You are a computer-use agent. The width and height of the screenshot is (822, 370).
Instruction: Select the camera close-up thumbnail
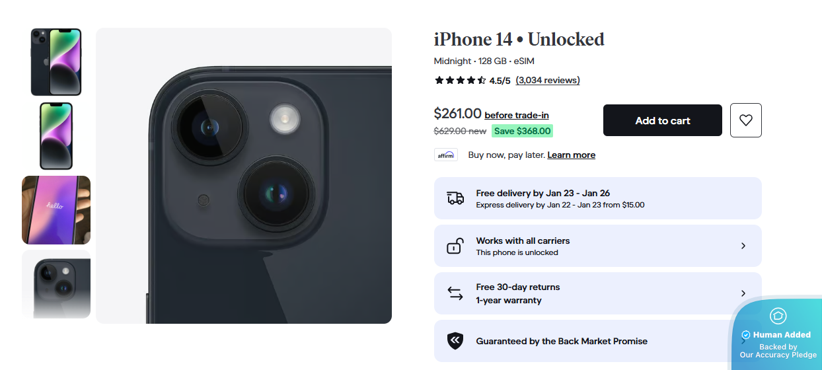[x=56, y=283]
